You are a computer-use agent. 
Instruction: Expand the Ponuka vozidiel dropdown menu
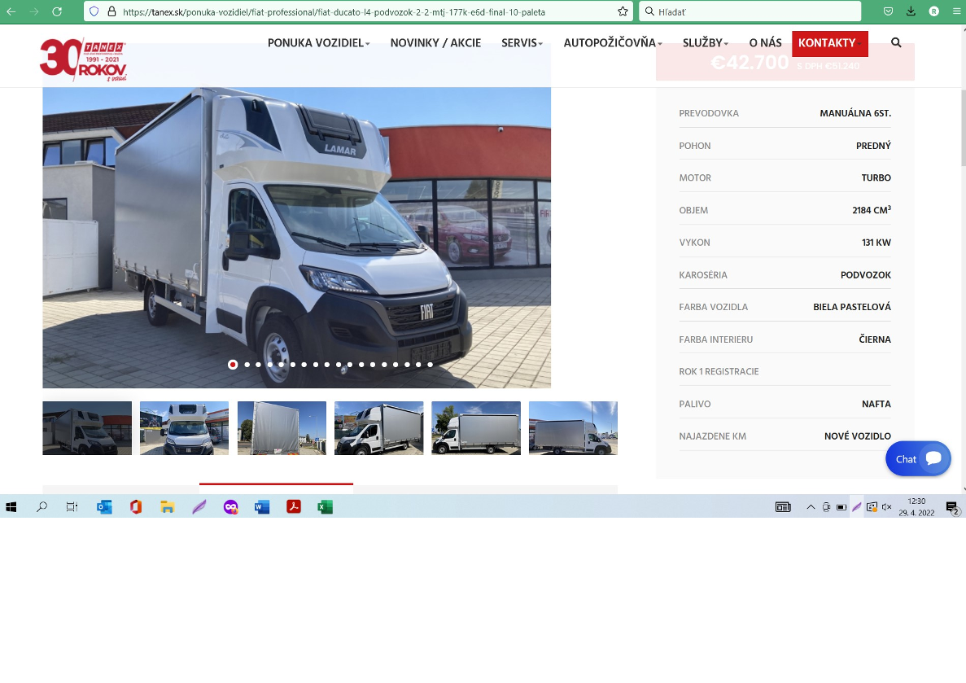click(x=318, y=43)
